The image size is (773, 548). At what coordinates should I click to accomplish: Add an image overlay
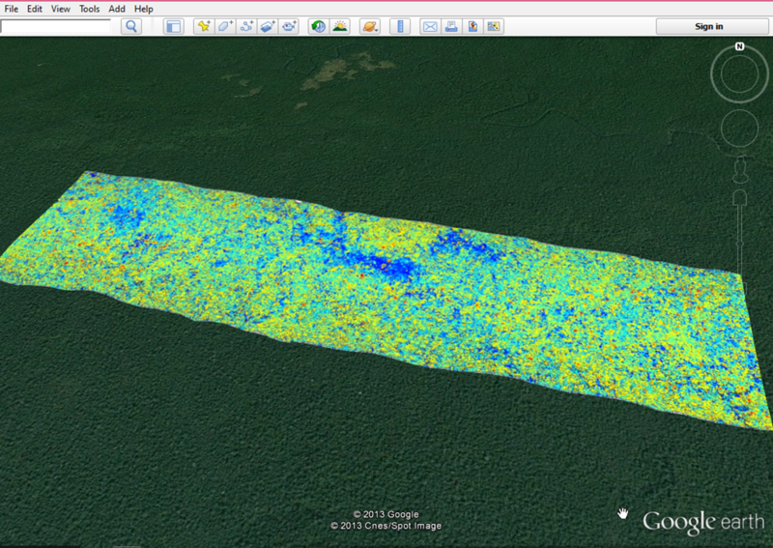(269, 26)
